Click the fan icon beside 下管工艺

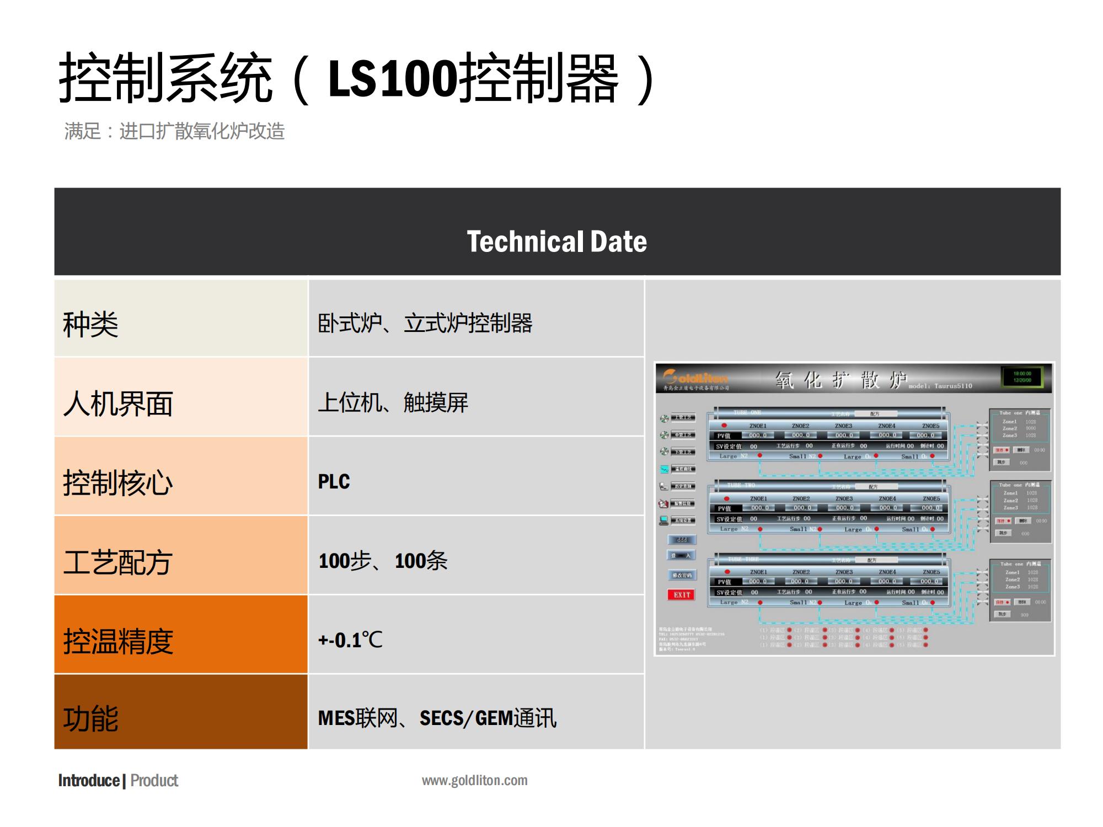(665, 452)
